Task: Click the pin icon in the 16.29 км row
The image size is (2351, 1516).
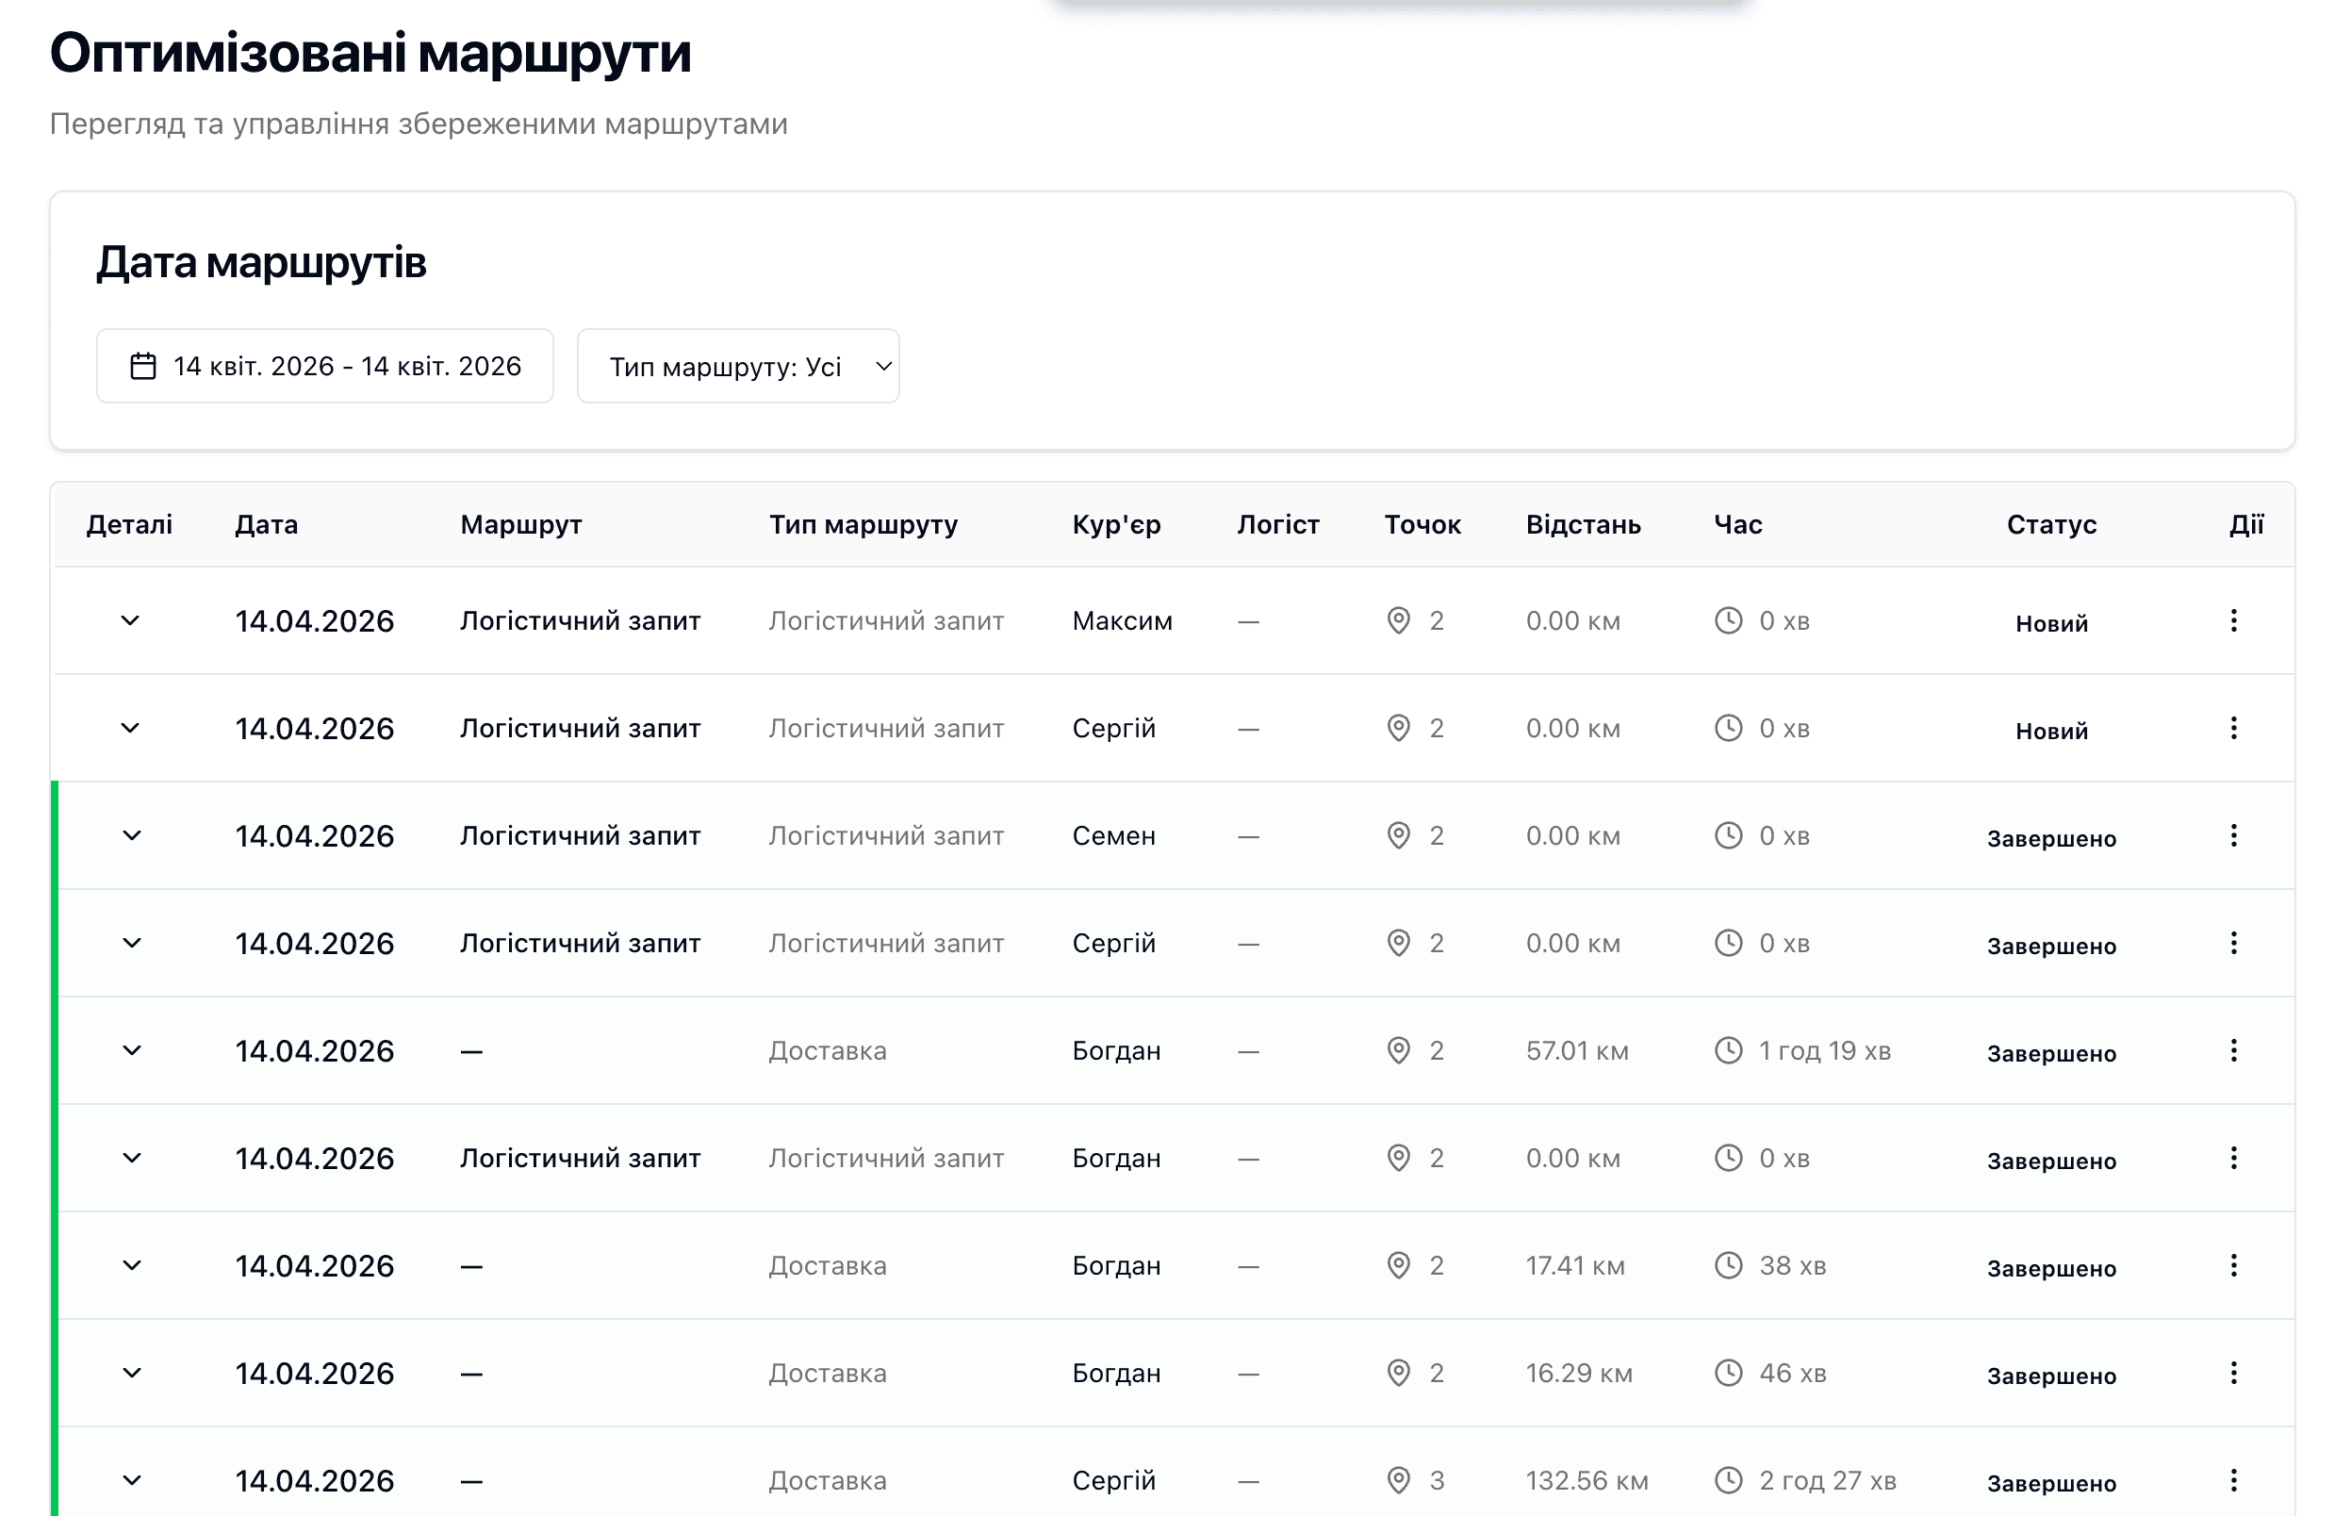Action: 1396,1373
